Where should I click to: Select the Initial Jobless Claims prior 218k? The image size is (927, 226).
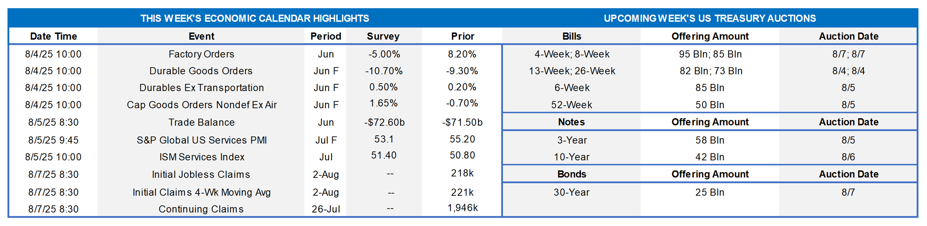coord(462,173)
